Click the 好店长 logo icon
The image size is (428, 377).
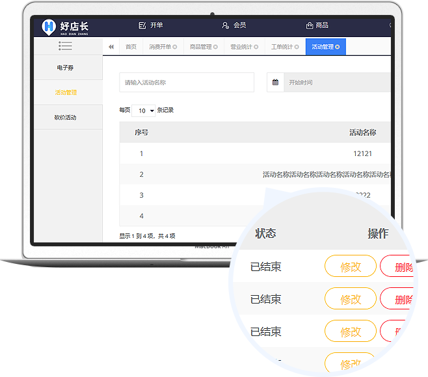(49, 27)
